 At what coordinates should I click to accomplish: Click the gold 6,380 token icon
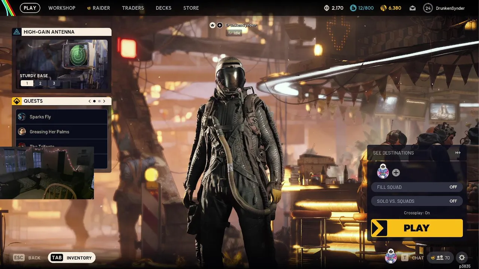click(383, 8)
